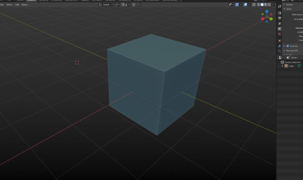Screen dimensions: 303x180
Task: Open the Modifier properties wrench icon
Action: (x=280, y=46)
